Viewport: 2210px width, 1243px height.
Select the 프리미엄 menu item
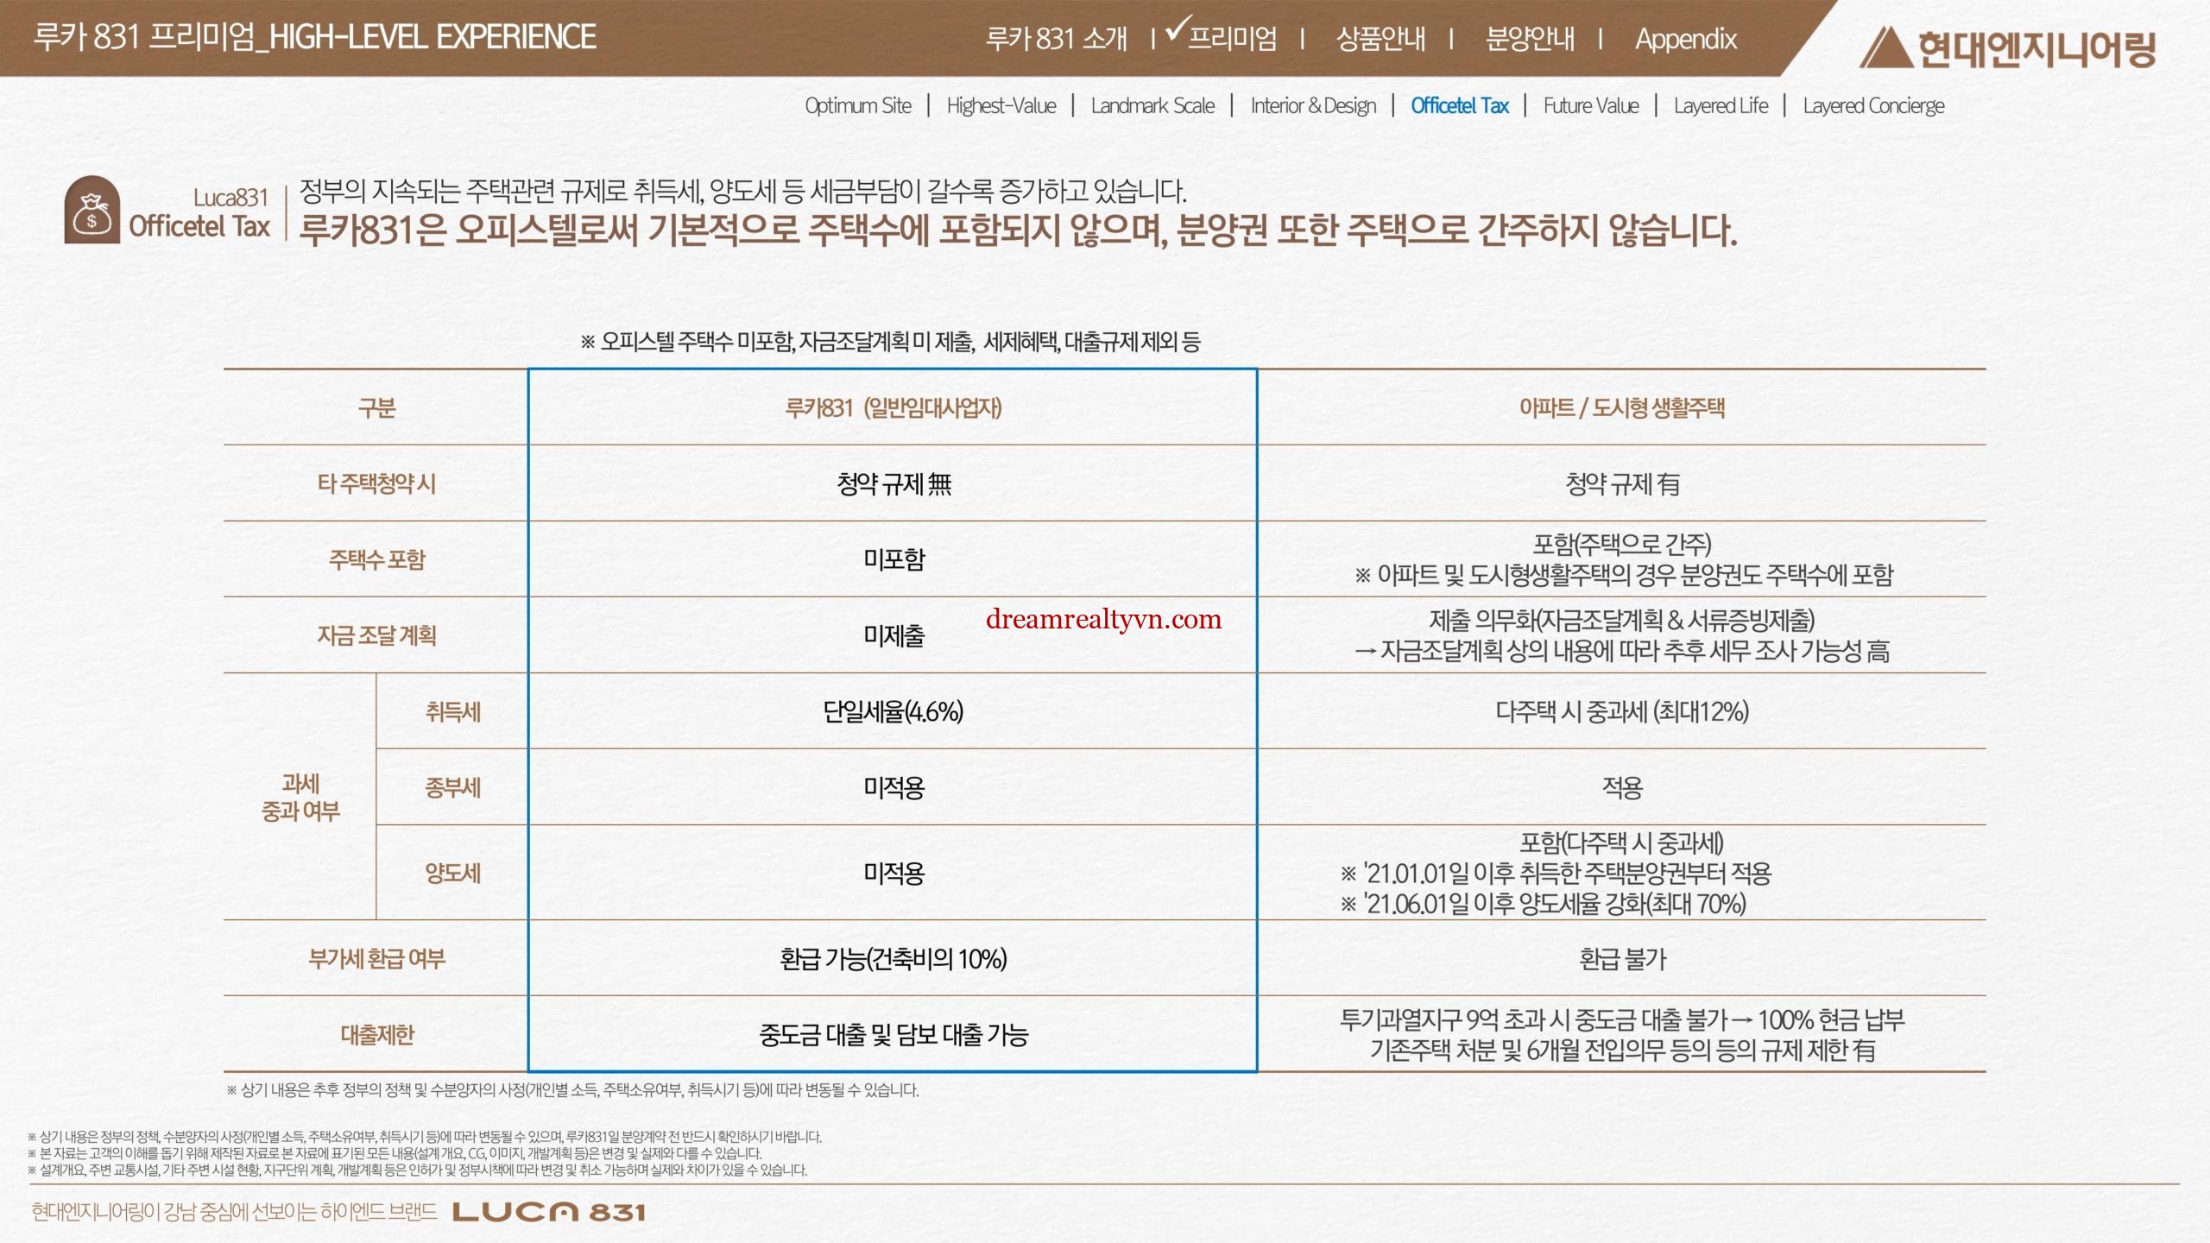(x=1232, y=39)
